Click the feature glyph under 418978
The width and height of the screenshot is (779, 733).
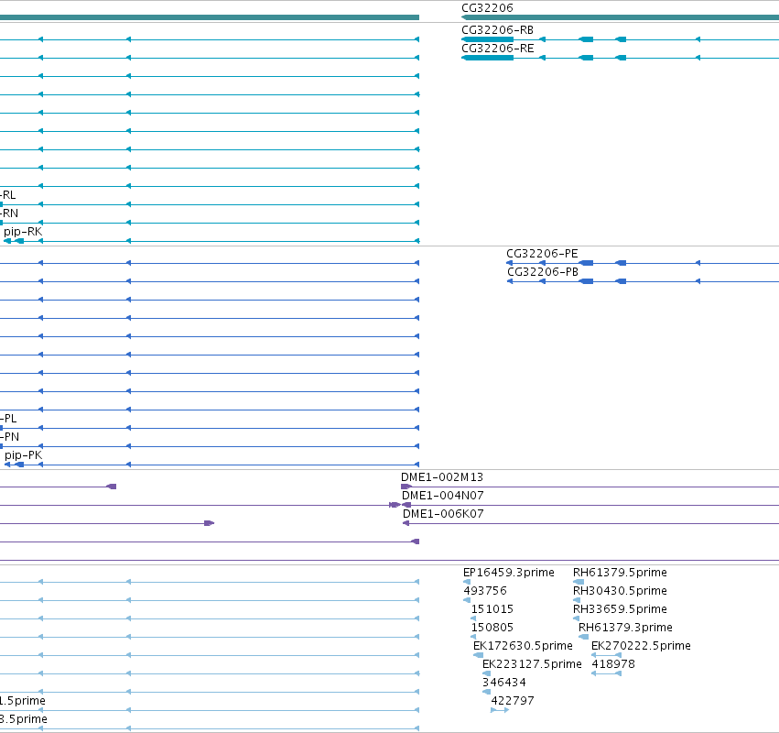606,673
